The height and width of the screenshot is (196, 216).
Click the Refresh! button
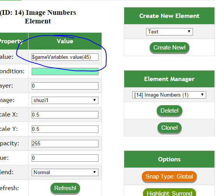pyautogui.click(x=65, y=188)
